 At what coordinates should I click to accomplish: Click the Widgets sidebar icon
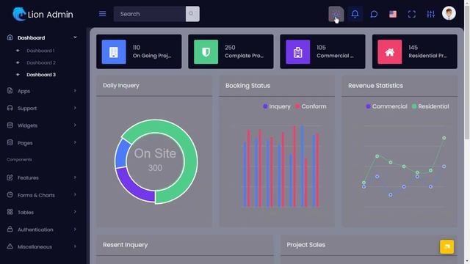10,125
